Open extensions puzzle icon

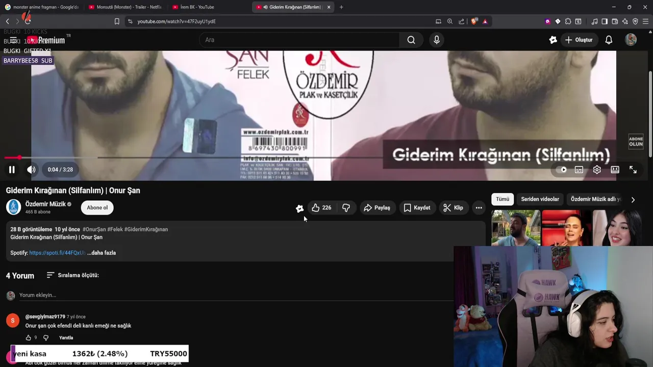tap(568, 21)
